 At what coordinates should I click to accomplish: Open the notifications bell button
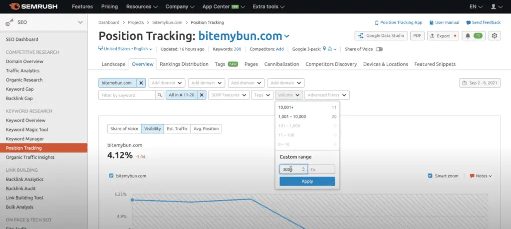(474, 36)
